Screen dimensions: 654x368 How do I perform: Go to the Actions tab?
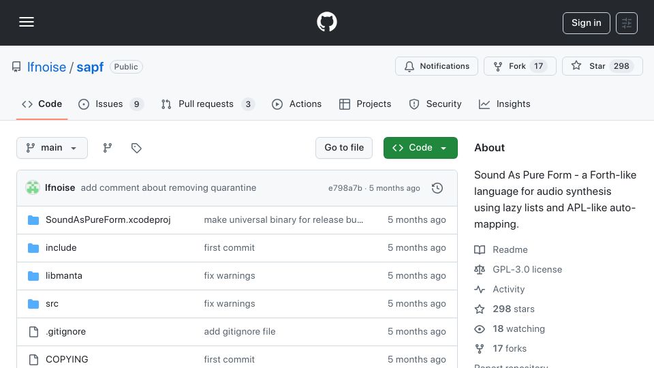(296, 104)
